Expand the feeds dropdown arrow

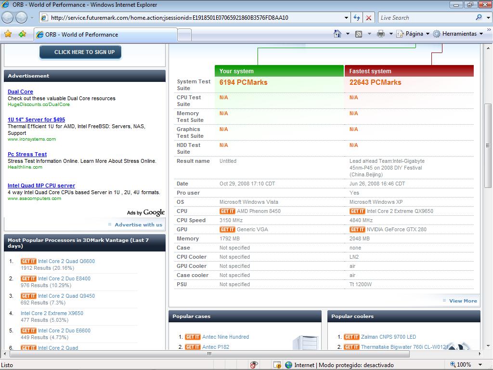click(369, 34)
